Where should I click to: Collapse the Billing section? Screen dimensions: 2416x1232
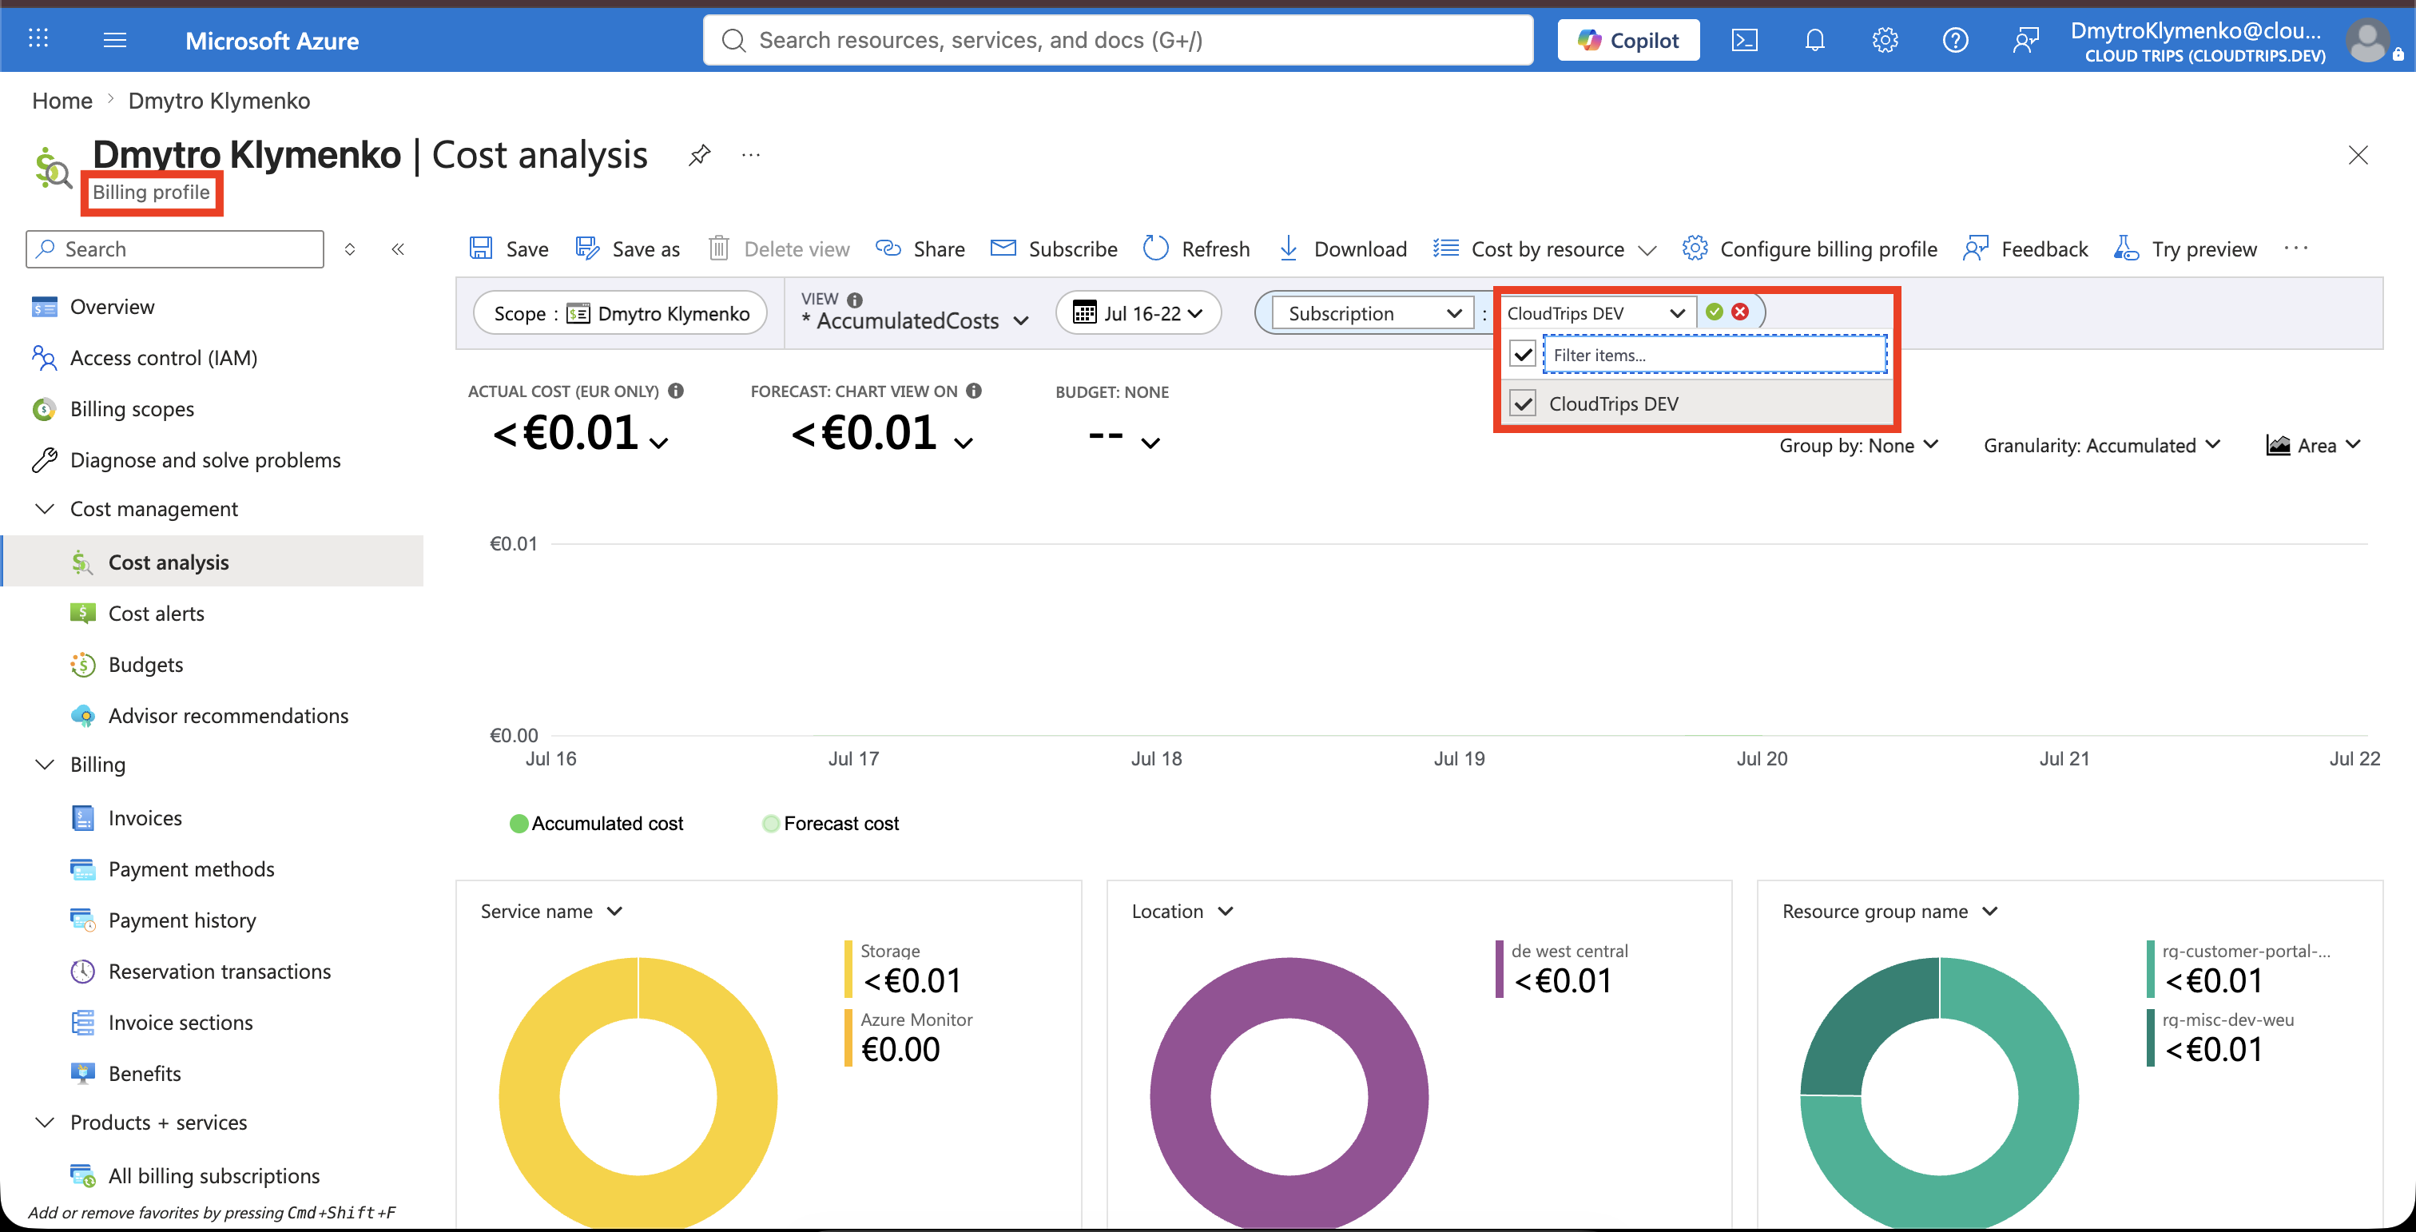point(44,765)
